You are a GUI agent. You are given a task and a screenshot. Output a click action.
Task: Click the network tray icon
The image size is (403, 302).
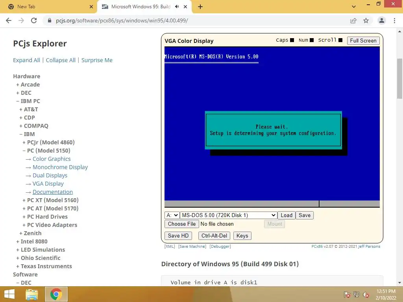coord(357,295)
